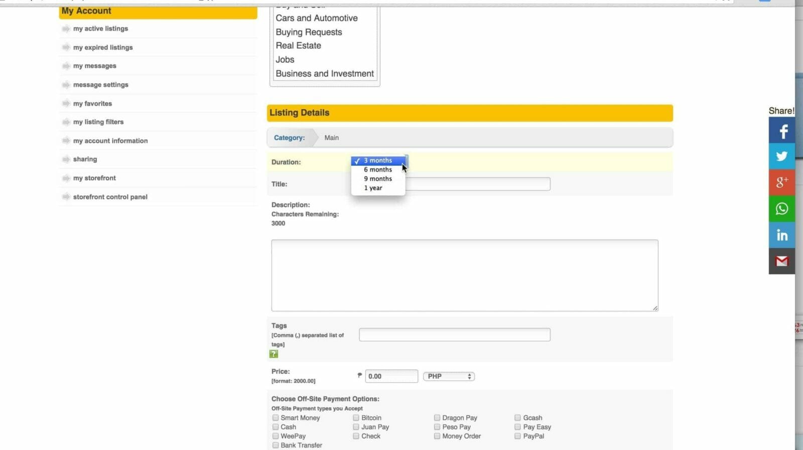Image resolution: width=803 pixels, height=450 pixels.
Task: Go to storefront control panel
Action: coord(110,197)
